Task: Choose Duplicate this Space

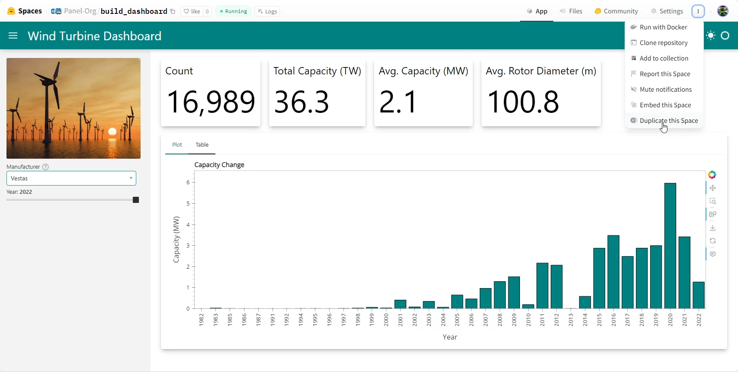Action: point(664,121)
